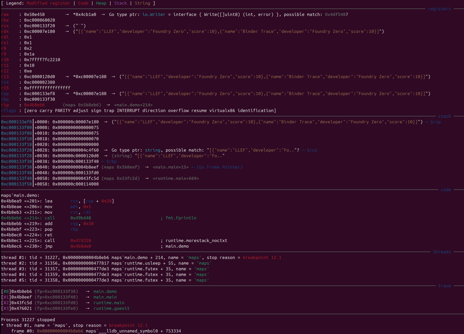Click the call target address 0x49b440
The image size is (464, 334).
click(81, 218)
